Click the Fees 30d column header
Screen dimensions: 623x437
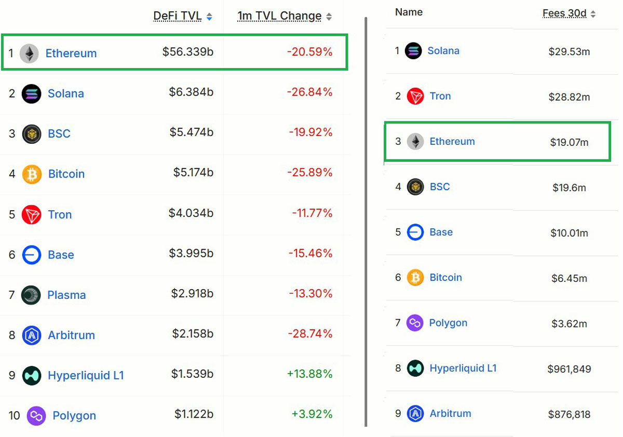coord(564,13)
